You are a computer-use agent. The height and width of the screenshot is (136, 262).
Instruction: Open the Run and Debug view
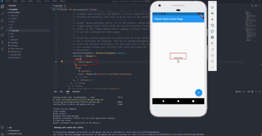tap(2, 28)
